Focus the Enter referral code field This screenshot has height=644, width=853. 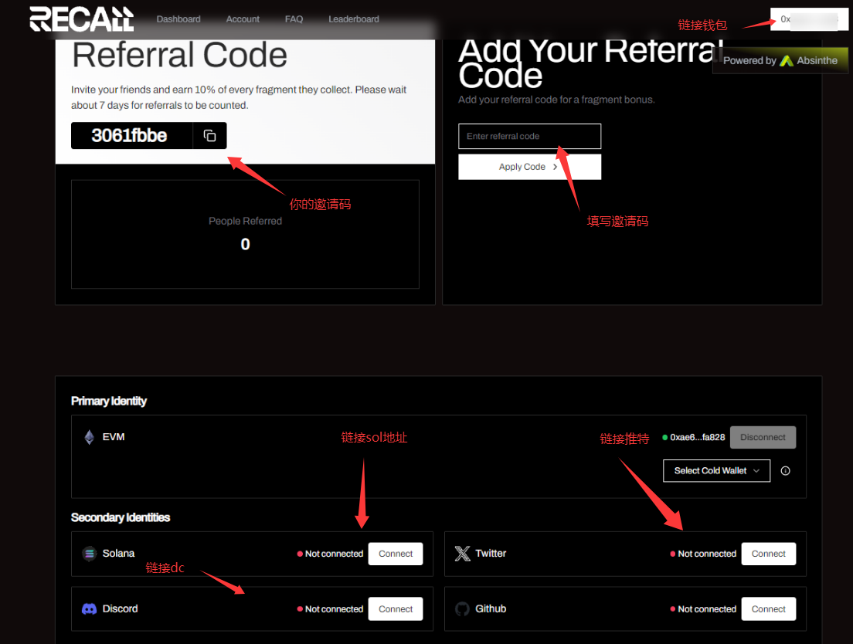(x=529, y=136)
